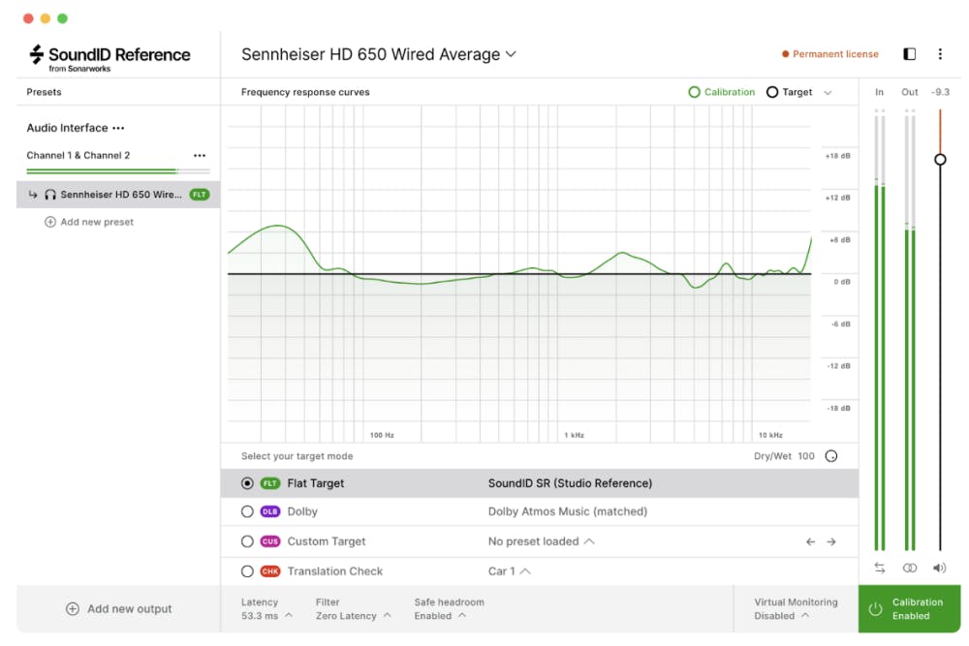Image resolution: width=969 pixels, height=646 pixels.
Task: Click the Add new preset link
Action: 89,222
